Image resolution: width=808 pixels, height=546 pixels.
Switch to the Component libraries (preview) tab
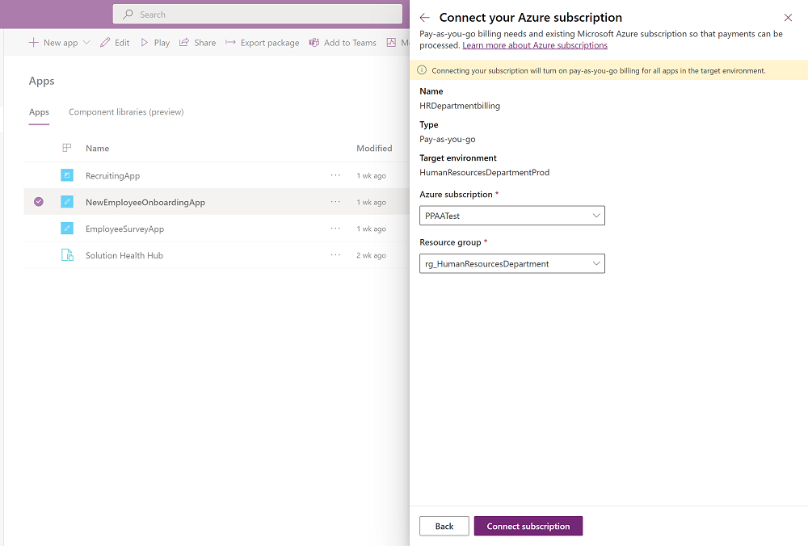(x=126, y=112)
